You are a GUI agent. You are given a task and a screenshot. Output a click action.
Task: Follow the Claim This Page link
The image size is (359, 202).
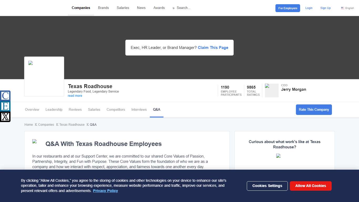(x=213, y=48)
